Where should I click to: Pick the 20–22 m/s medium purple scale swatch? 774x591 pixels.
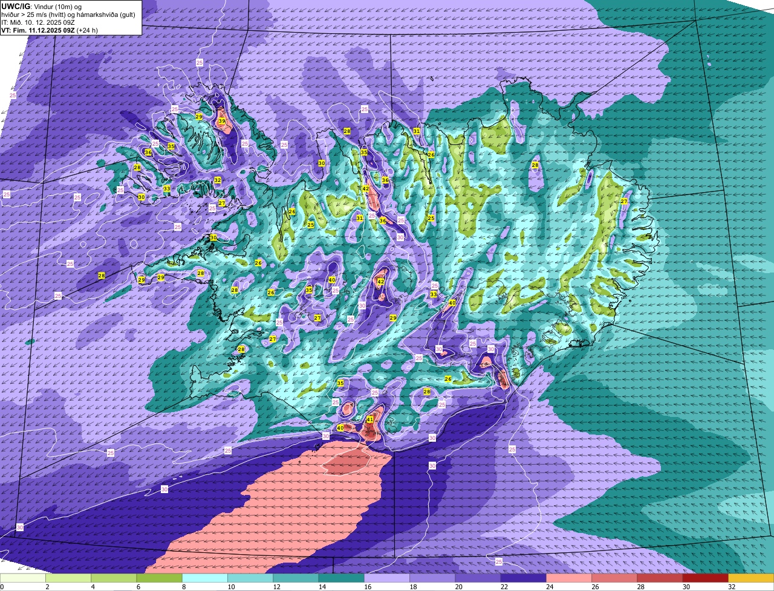coord(478,578)
